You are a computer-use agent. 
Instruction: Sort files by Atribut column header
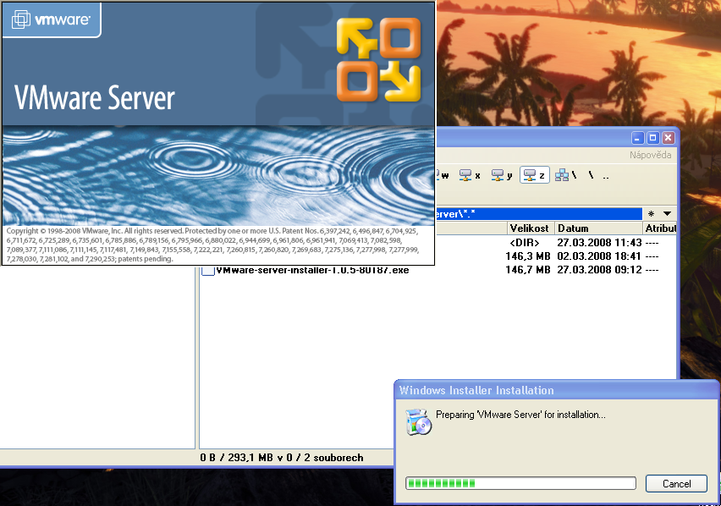point(660,228)
